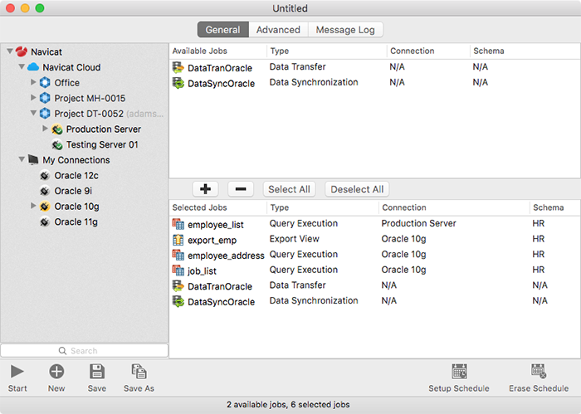Click Export View type cell for export_emp
The height and width of the screenshot is (414, 581).
pos(294,239)
